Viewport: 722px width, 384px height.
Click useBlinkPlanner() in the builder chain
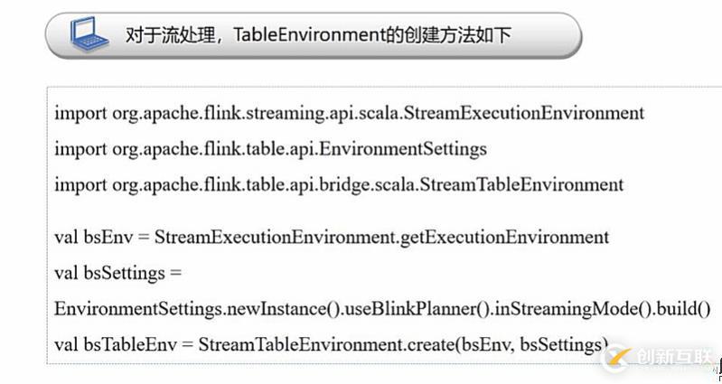click(417, 309)
